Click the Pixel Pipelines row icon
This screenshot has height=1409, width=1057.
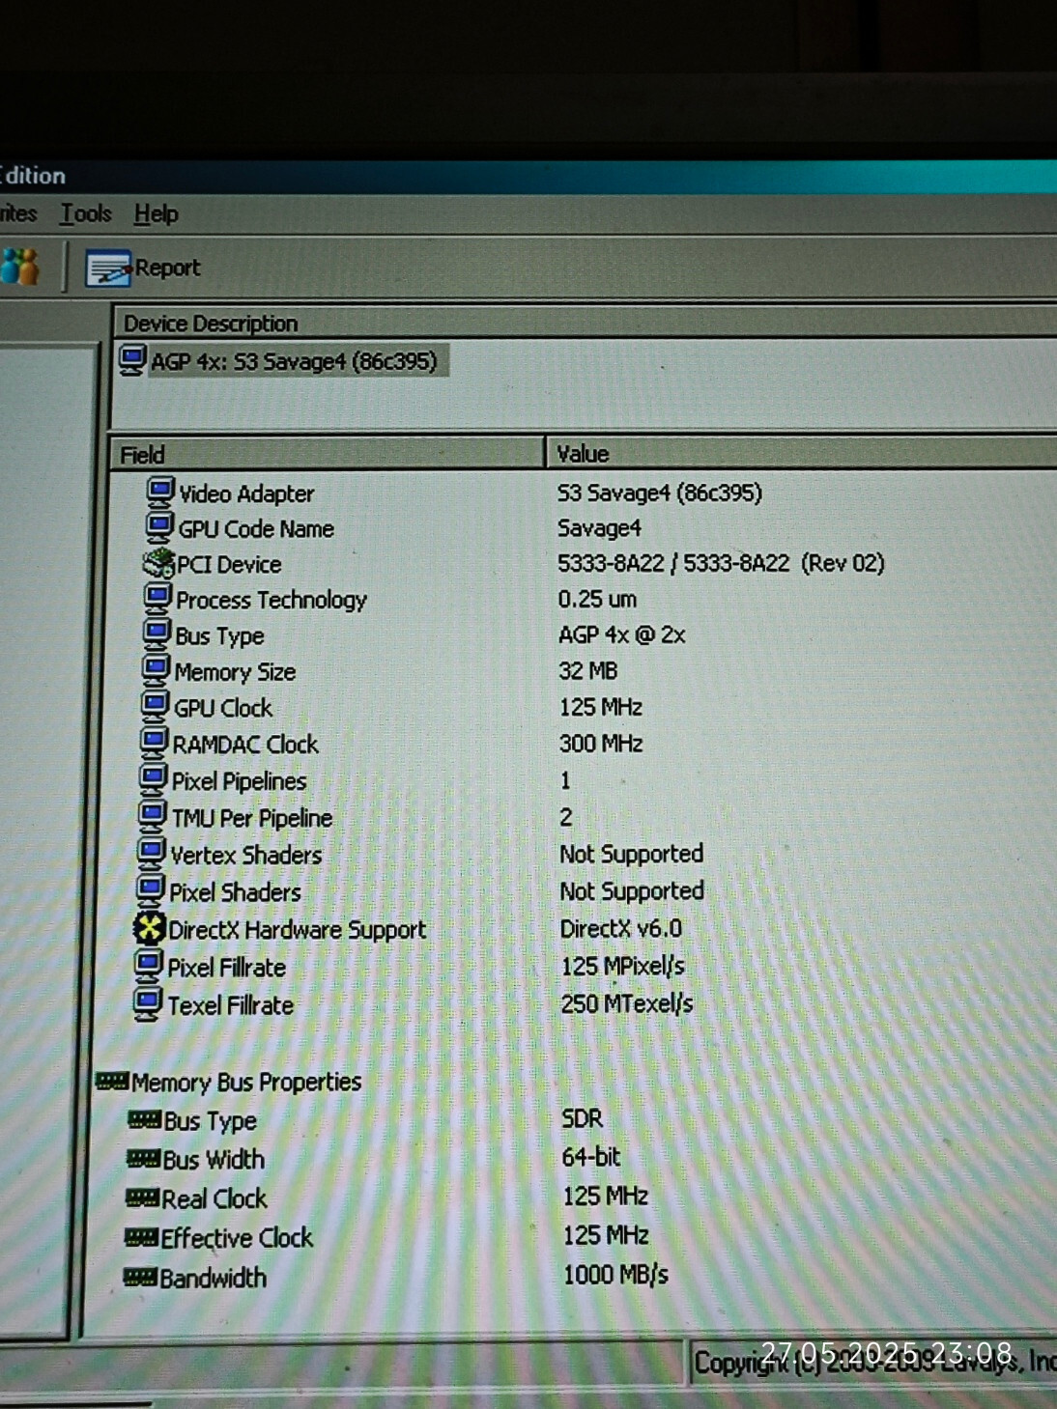tap(153, 780)
